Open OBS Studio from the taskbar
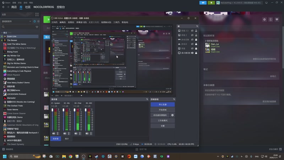This screenshot has height=160, width=284. [x=83, y=156]
